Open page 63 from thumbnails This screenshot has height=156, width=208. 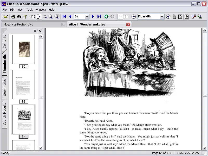click(x=23, y=84)
